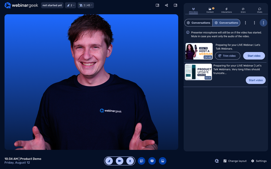Start the "How to Host a Webinar" video
Screen dimensions: 271x169
254,56
